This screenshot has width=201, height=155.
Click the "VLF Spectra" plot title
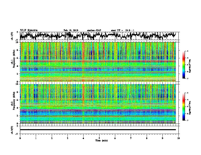[29, 30]
